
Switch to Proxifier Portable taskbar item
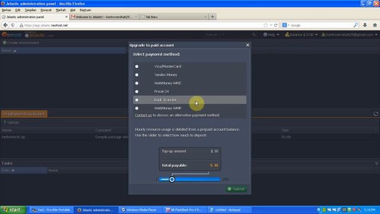click(52, 210)
